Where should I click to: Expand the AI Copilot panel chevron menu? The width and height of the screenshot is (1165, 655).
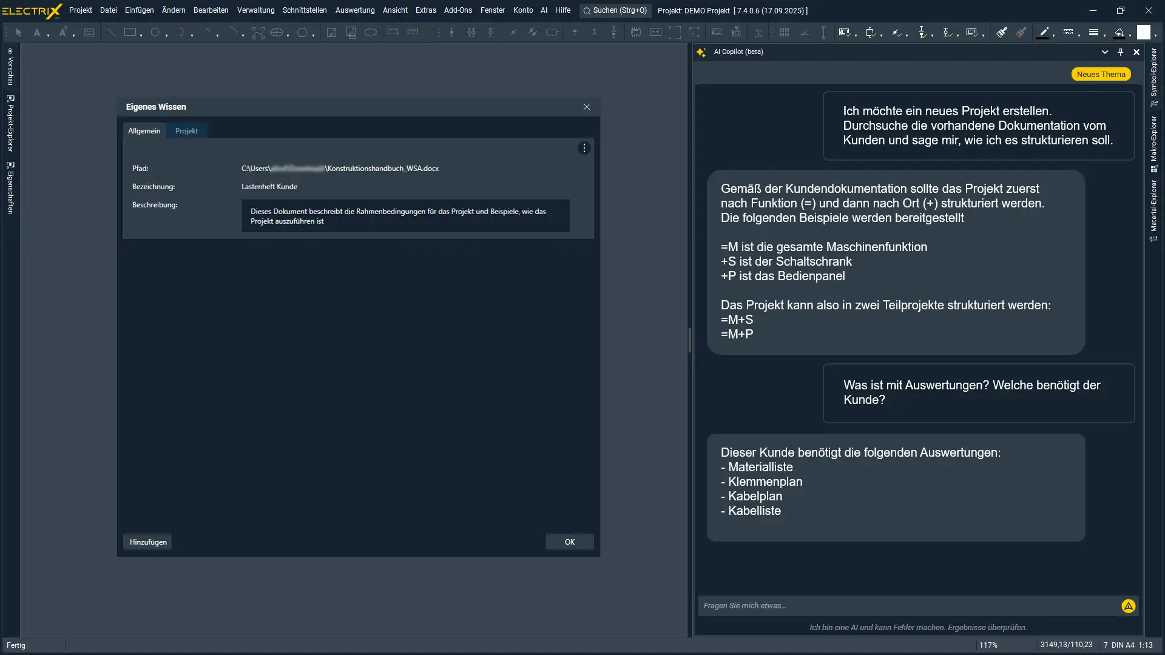[1104, 52]
